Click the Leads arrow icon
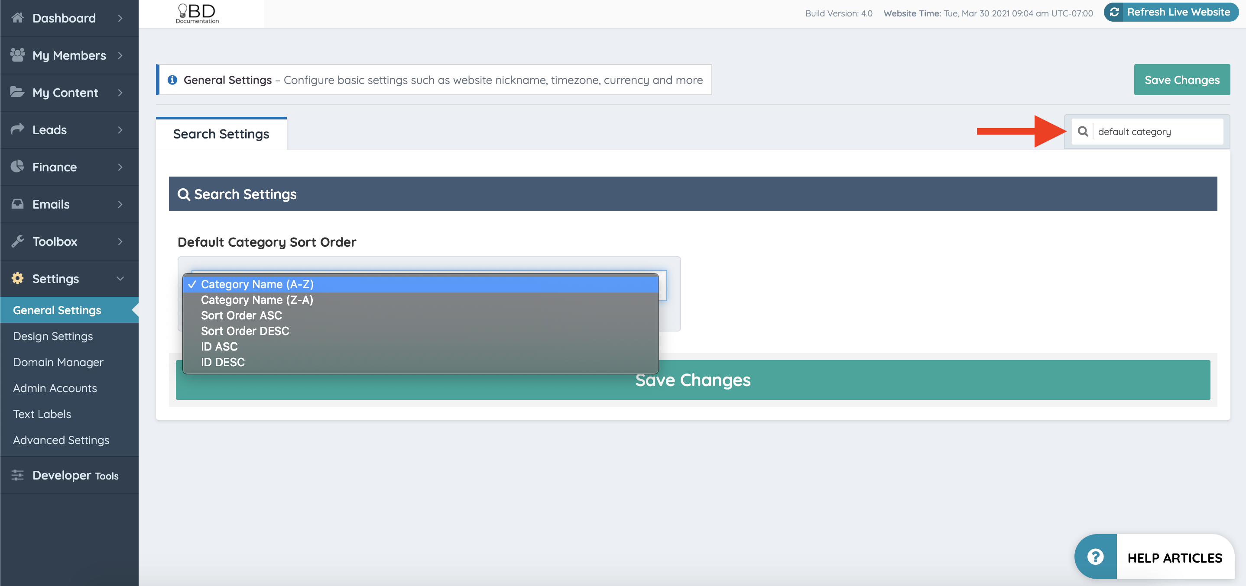Screen dimensions: 1246x586 click(x=17, y=129)
